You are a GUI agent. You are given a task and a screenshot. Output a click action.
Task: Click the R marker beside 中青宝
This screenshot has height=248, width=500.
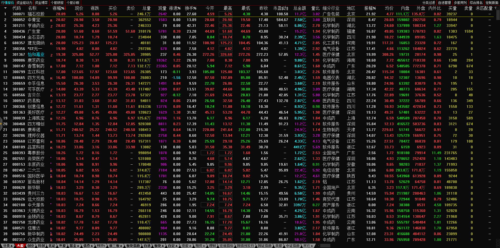pos(51,20)
